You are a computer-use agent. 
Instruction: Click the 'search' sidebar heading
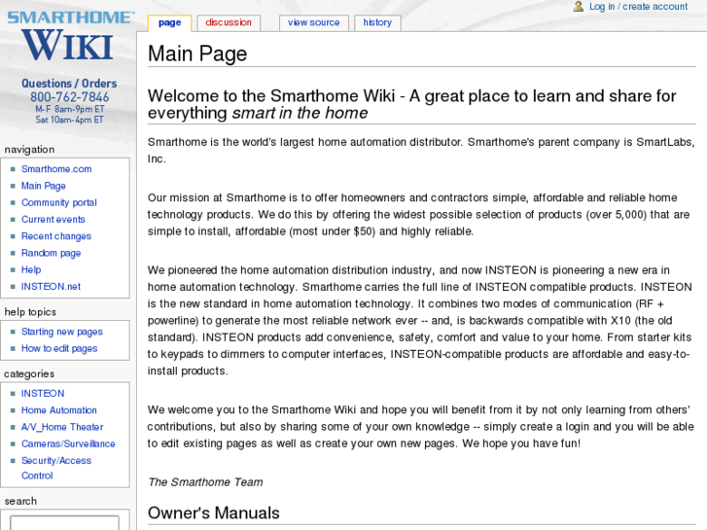[x=20, y=501]
